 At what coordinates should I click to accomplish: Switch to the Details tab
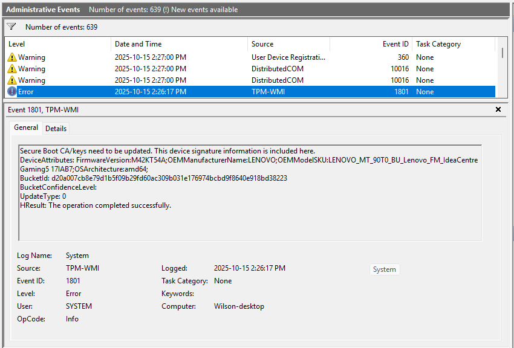[56, 128]
